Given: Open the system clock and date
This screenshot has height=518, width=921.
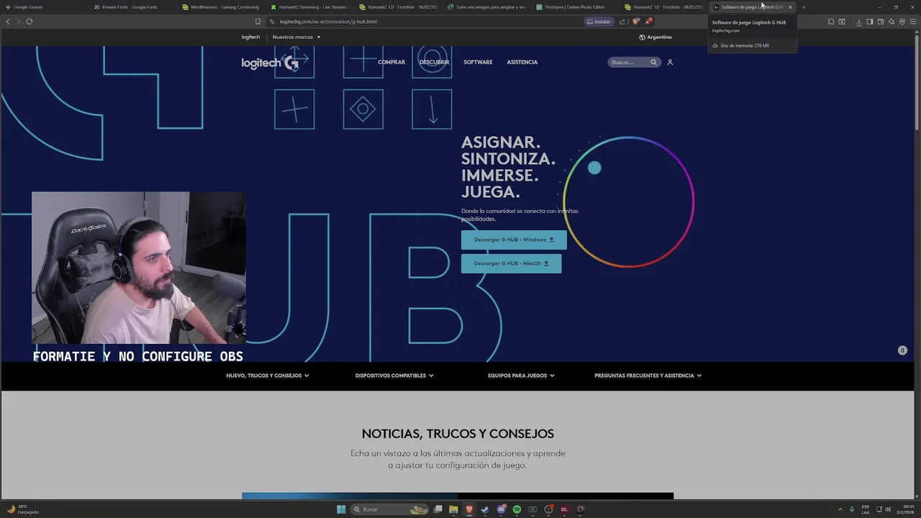Looking at the screenshot, I should click(904, 509).
